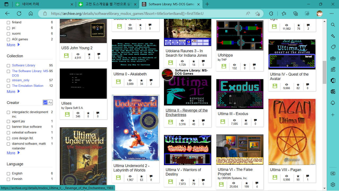Open Shopping tag sidebar icon
This screenshot has width=339, height=191.
333,47
